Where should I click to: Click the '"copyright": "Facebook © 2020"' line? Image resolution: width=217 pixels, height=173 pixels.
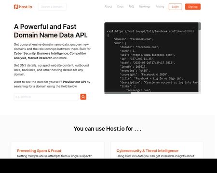144,74
